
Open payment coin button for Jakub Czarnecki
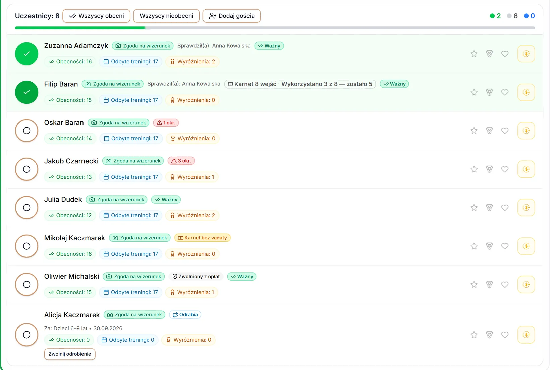526,169
